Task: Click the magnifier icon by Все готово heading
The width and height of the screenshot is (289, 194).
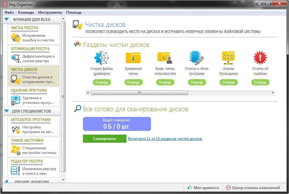Action: (78, 109)
